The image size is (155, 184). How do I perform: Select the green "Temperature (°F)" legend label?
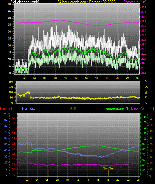pos(117,108)
